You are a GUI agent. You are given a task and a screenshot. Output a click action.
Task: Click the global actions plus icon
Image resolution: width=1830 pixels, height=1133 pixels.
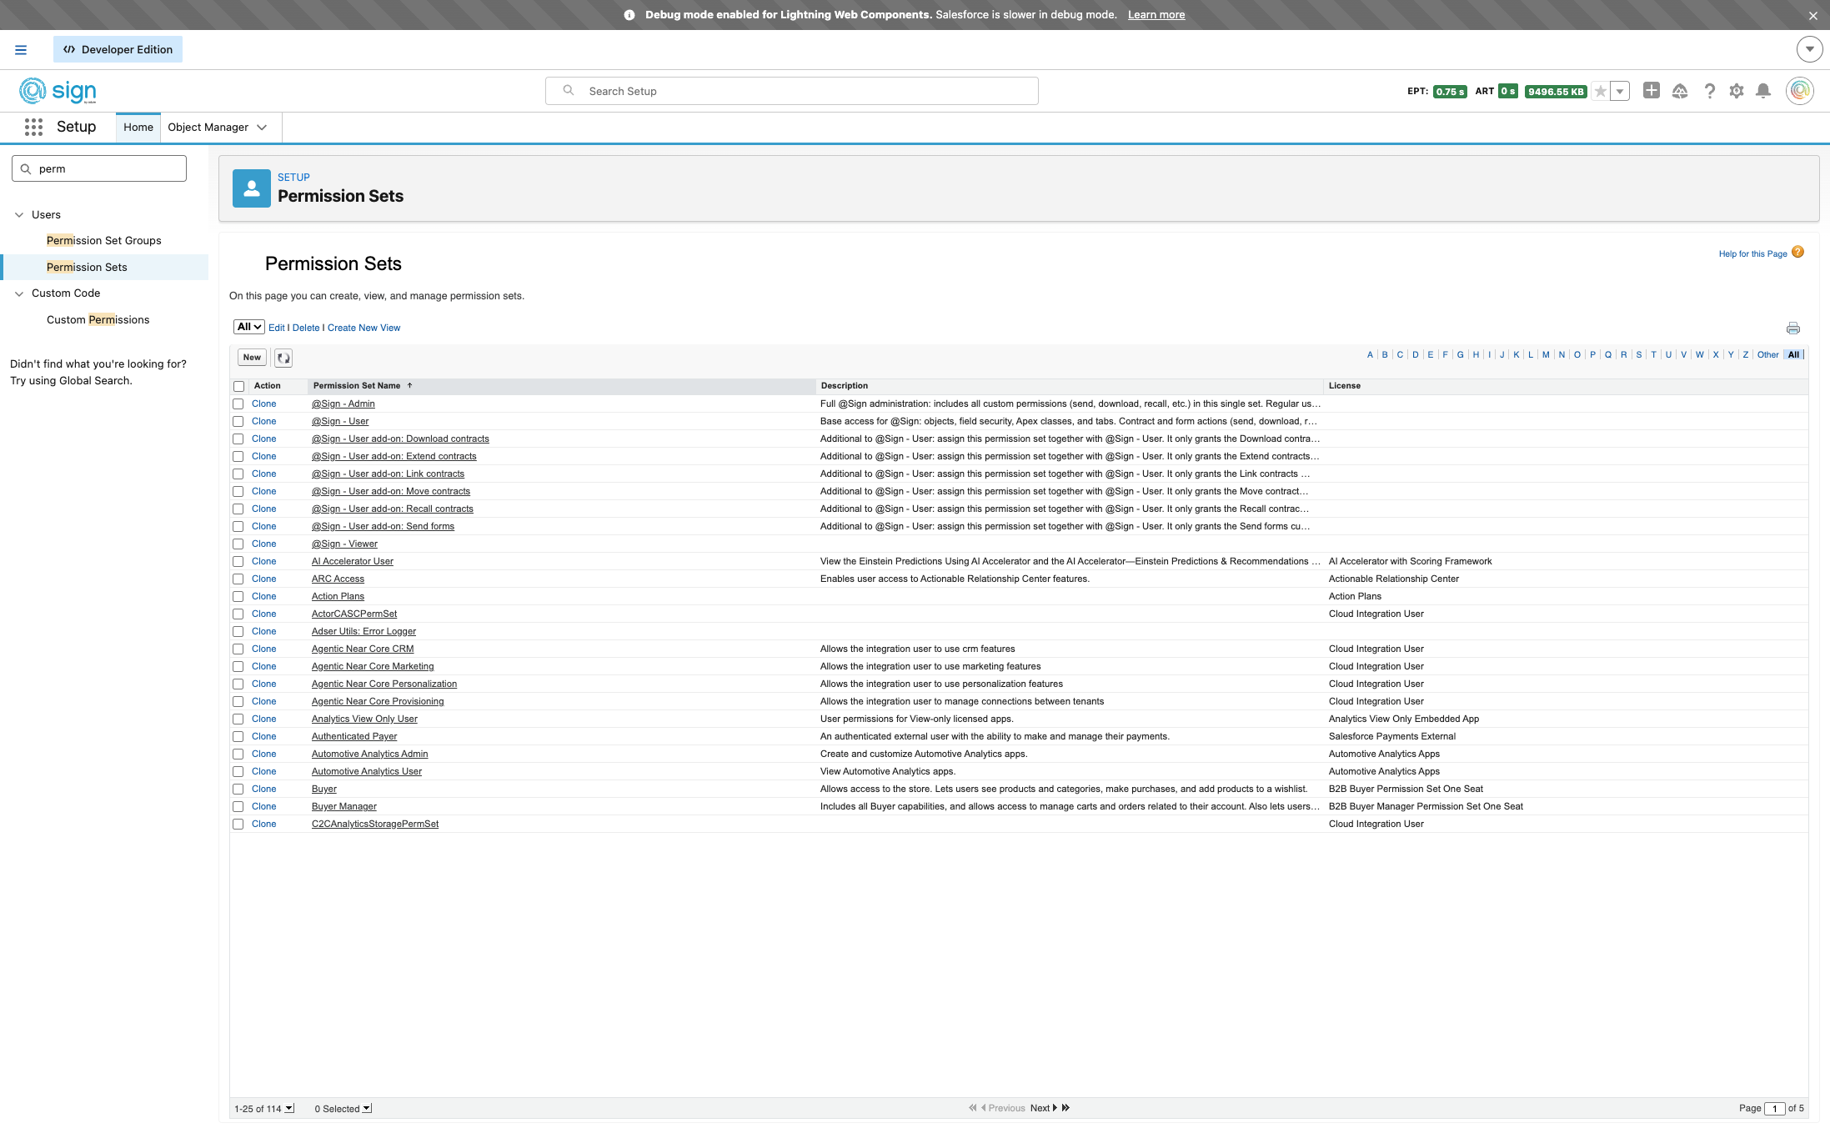[1651, 91]
